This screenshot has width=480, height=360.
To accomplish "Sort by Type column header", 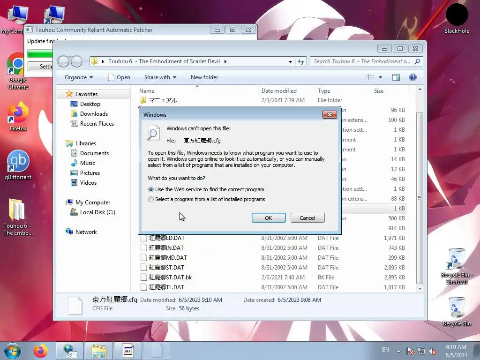I will click(343, 91).
